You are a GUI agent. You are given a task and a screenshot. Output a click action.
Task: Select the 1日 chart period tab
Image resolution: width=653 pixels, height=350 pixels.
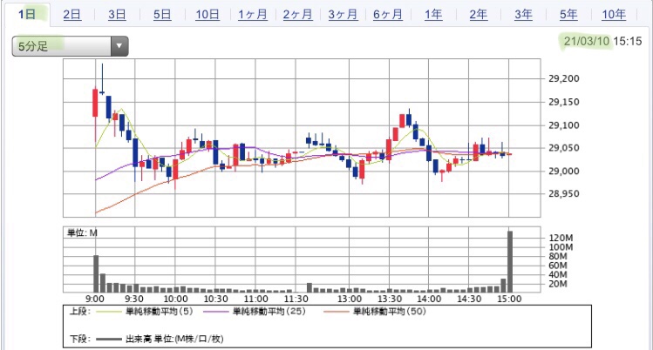tap(27, 15)
